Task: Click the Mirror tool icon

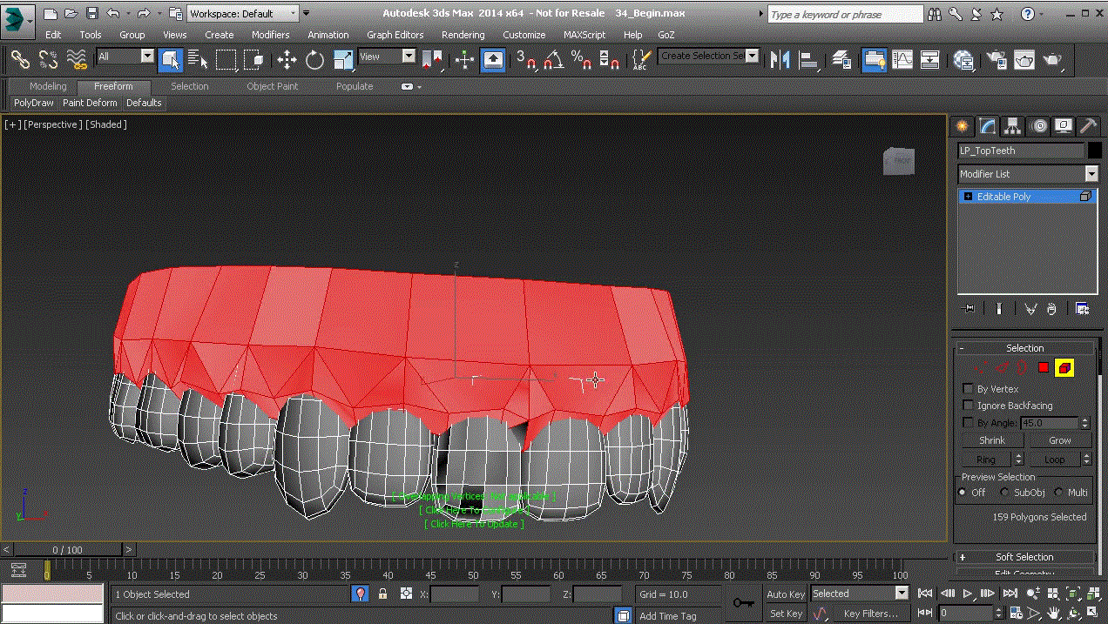Action: click(x=780, y=60)
